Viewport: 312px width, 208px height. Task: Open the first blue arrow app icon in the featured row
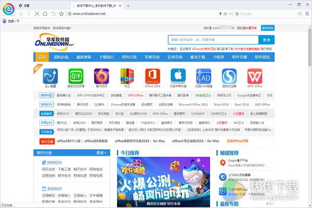50,76
